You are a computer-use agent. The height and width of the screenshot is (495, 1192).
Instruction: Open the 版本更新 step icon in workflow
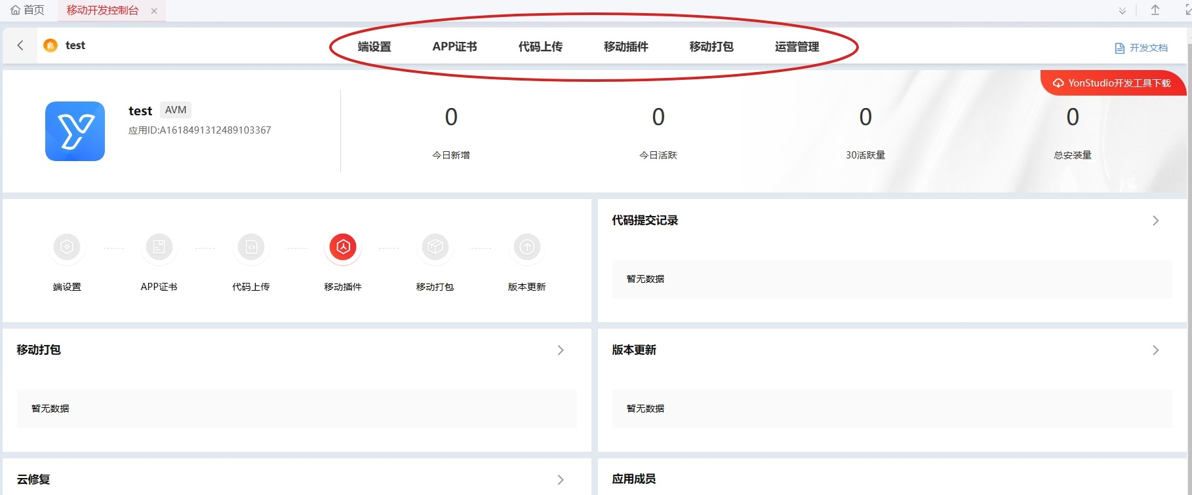527,247
